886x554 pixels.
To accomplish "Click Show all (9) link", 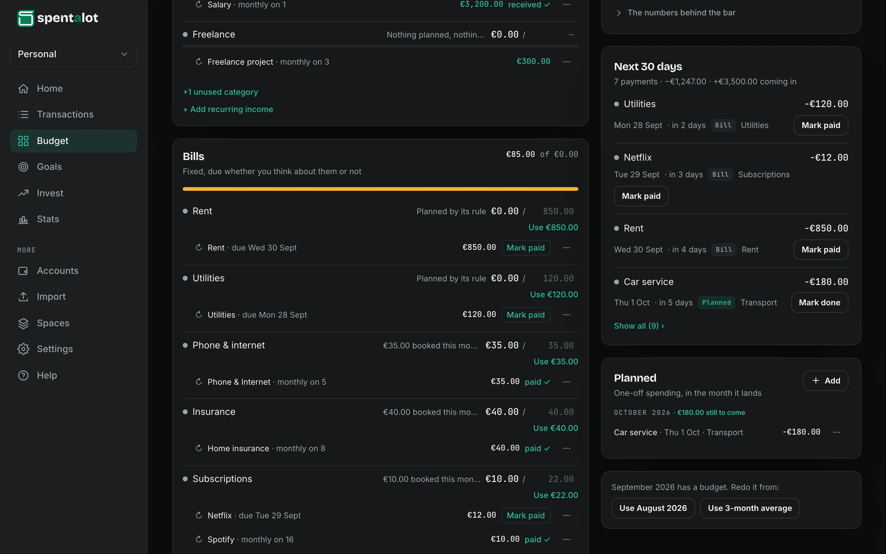I will (639, 326).
